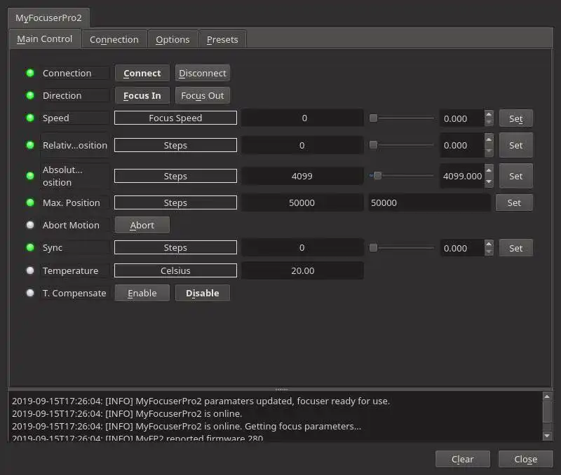
Task: Click the Connection status light
Action: point(30,73)
